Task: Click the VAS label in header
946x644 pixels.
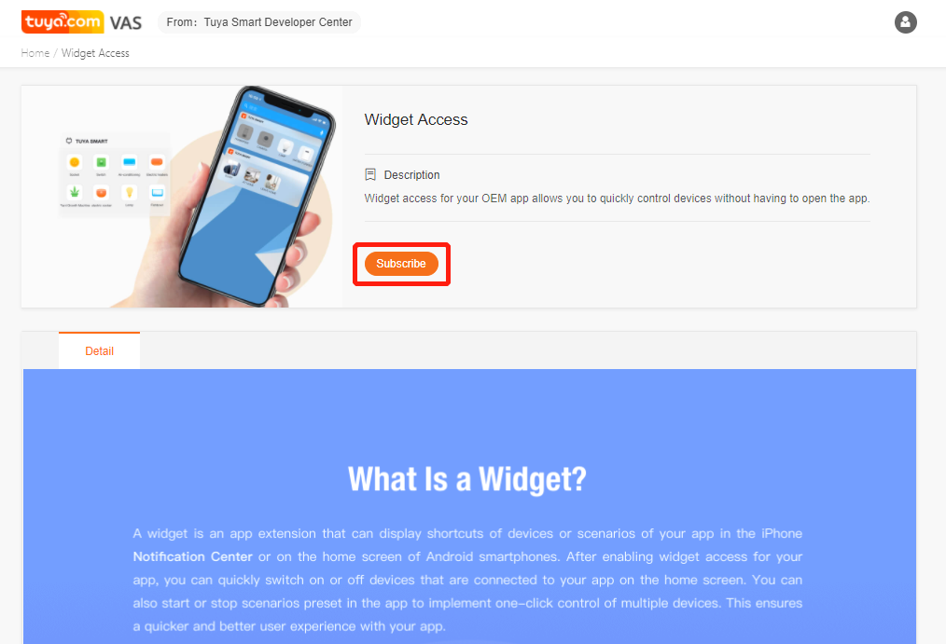Action: click(x=126, y=23)
